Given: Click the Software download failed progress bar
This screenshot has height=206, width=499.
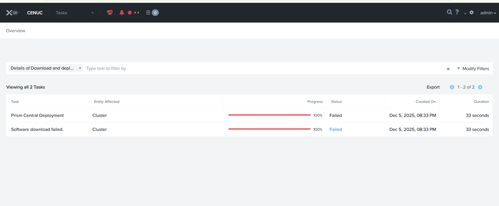Looking at the screenshot, I should (x=269, y=129).
